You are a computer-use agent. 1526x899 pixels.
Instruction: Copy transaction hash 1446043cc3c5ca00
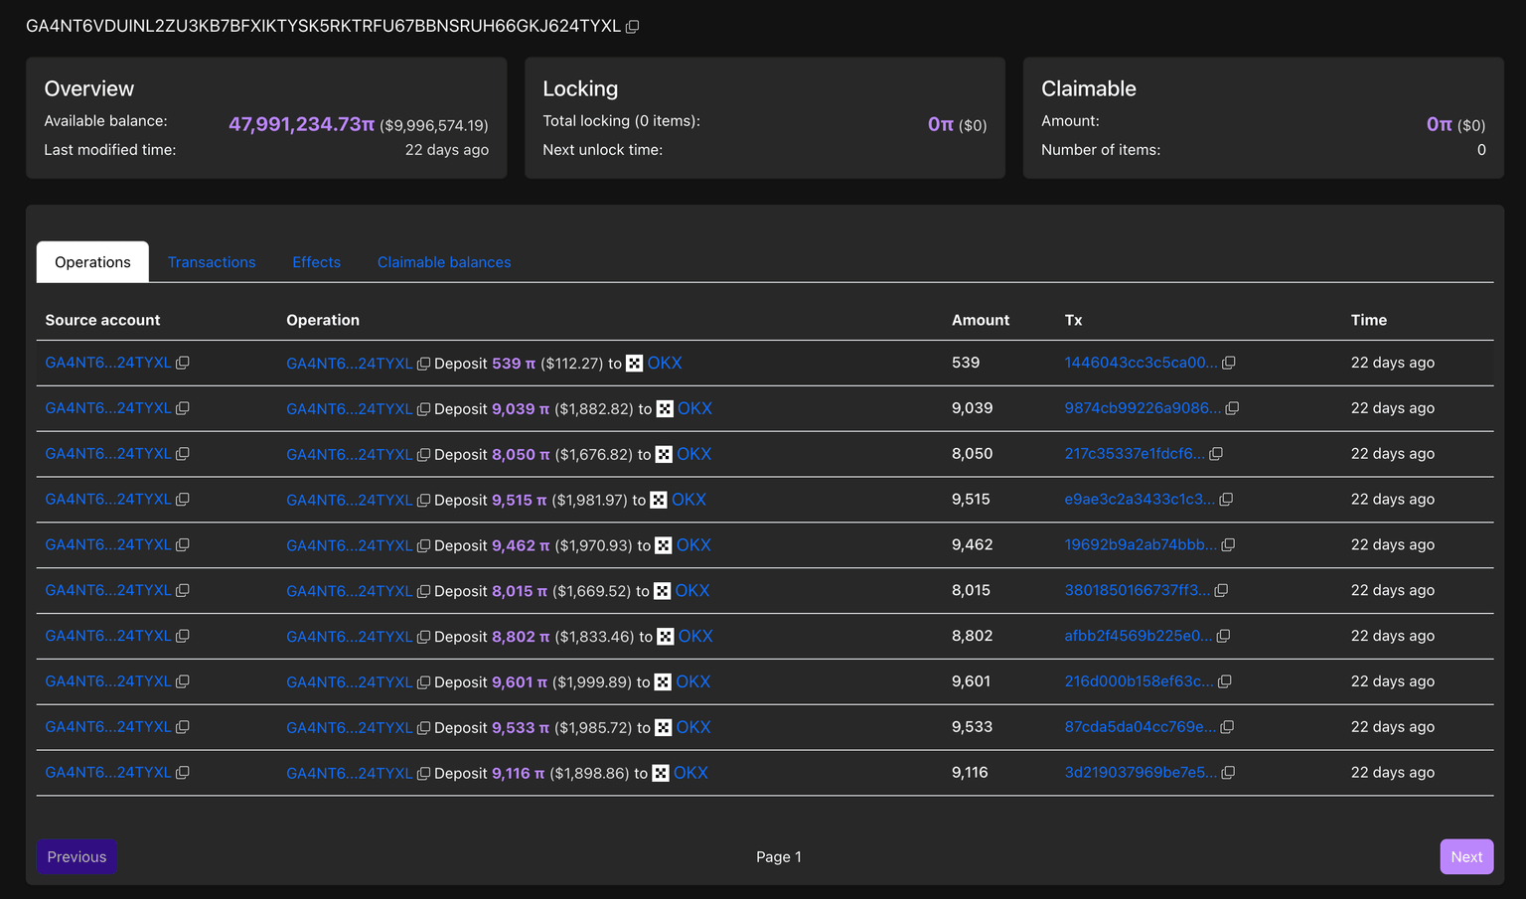[x=1230, y=363]
